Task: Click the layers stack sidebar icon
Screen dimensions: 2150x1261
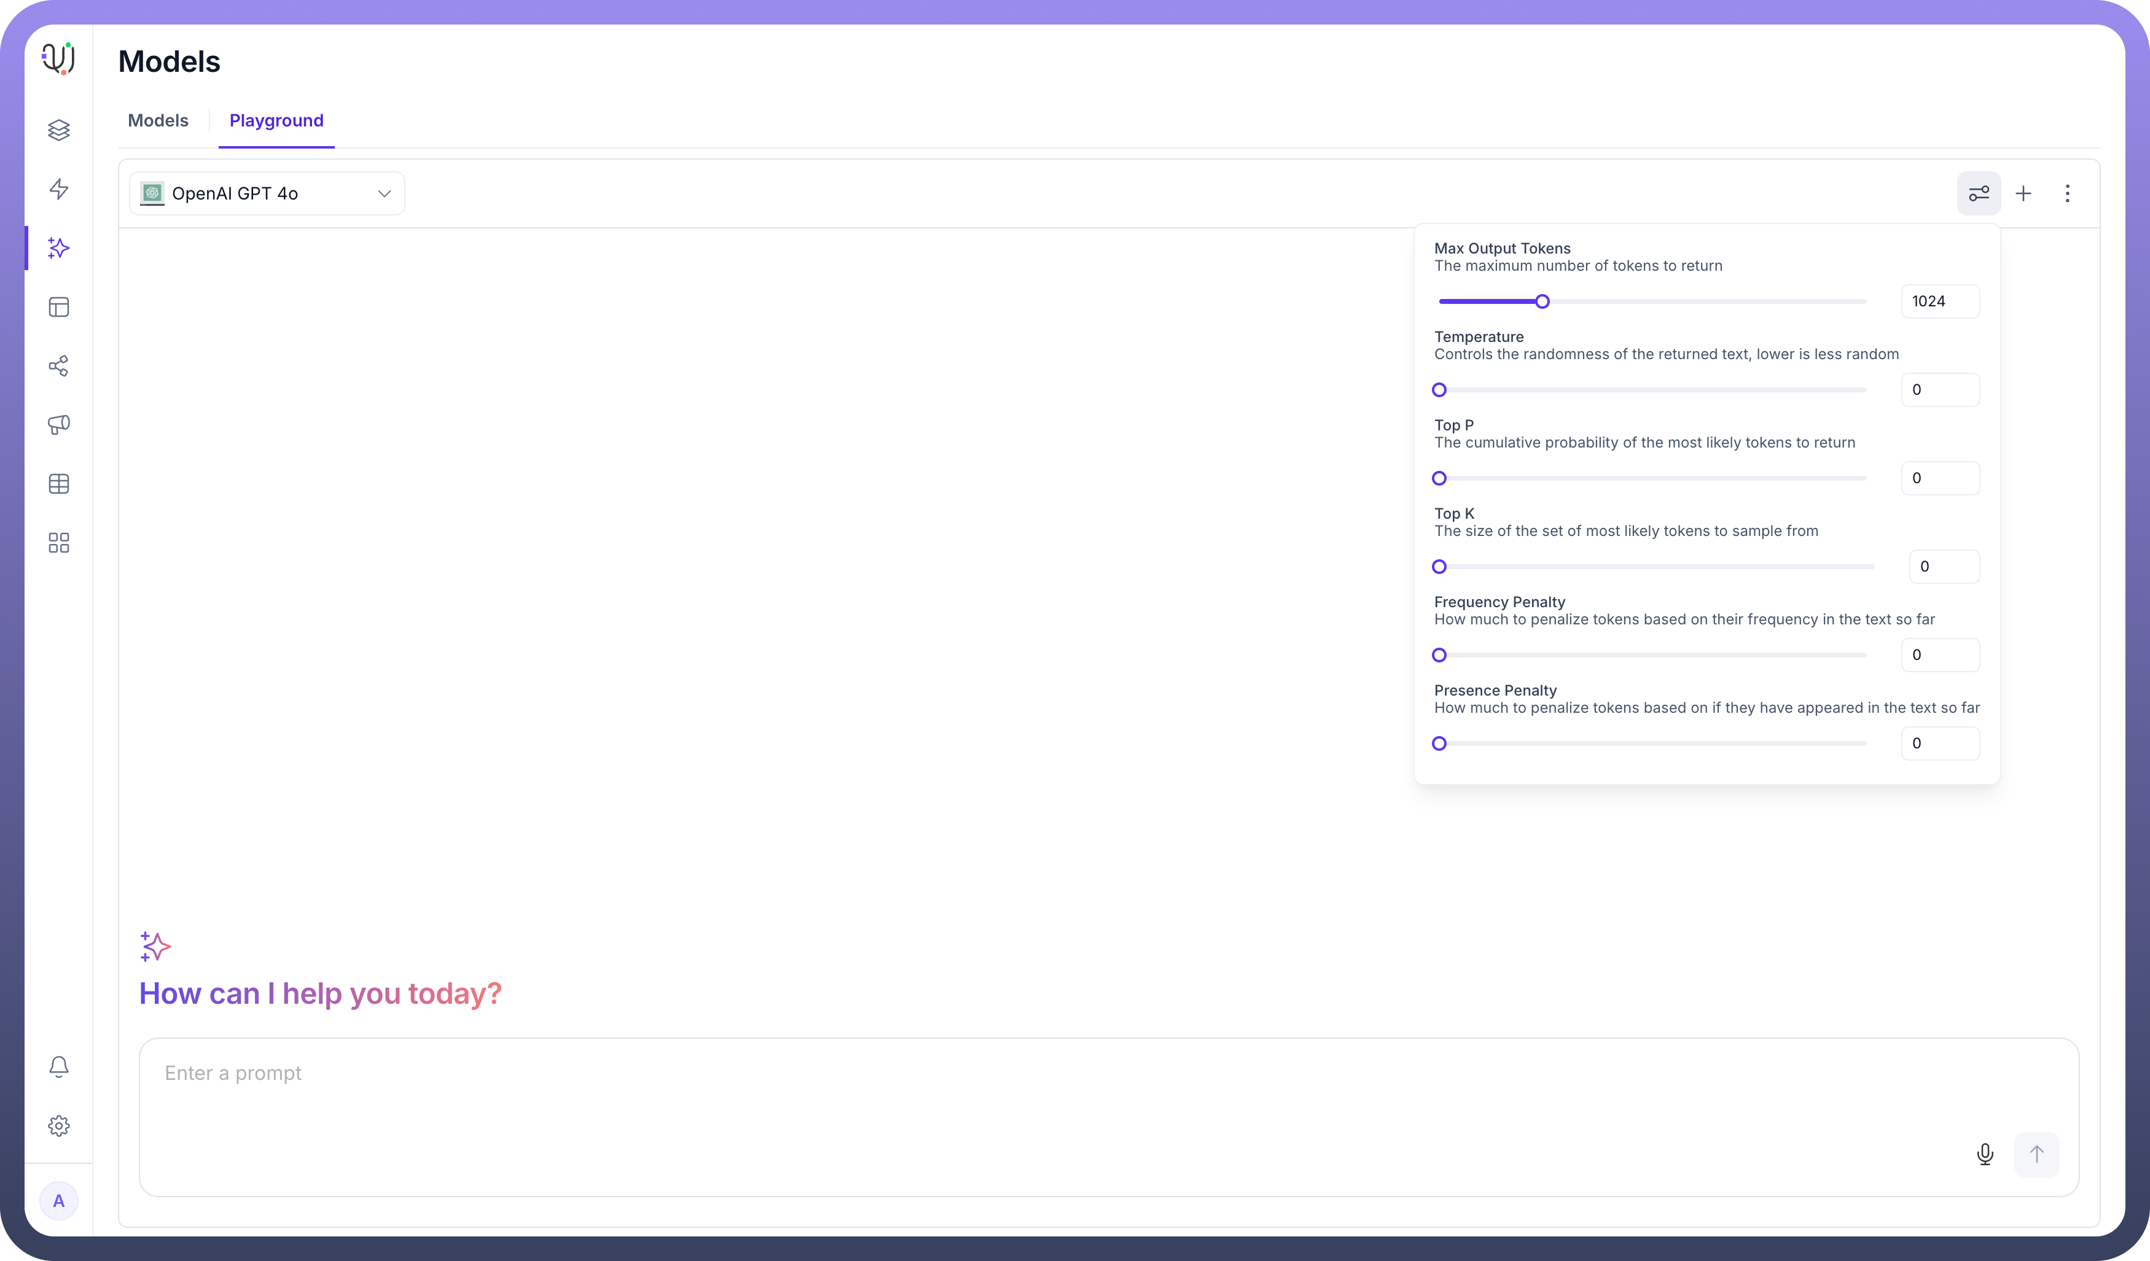Action: pos(59,130)
